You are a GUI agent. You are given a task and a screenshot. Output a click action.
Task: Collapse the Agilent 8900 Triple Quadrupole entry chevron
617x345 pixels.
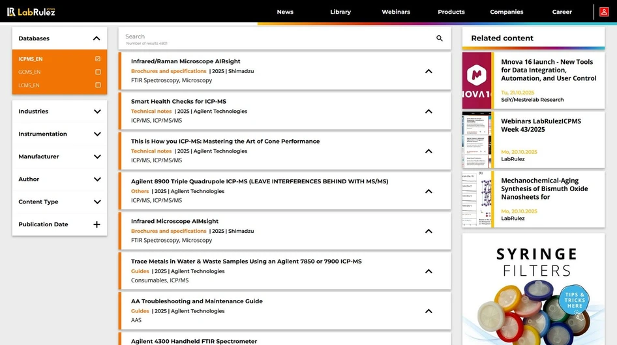point(429,191)
